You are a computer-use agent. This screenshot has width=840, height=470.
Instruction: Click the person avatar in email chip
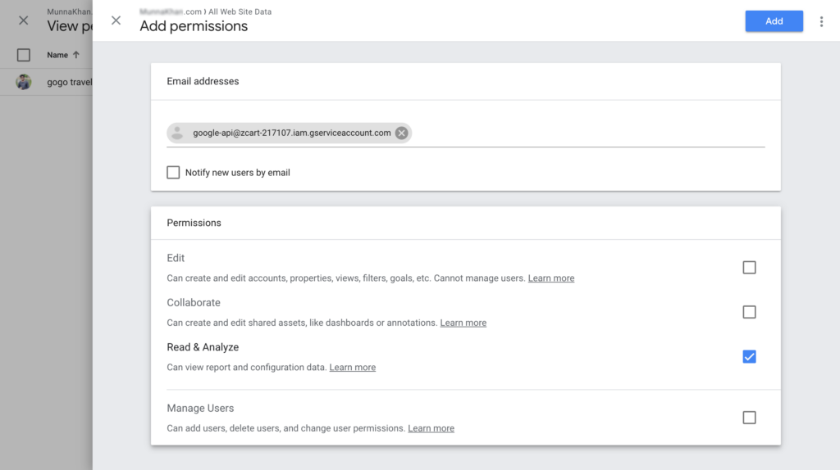(x=177, y=133)
